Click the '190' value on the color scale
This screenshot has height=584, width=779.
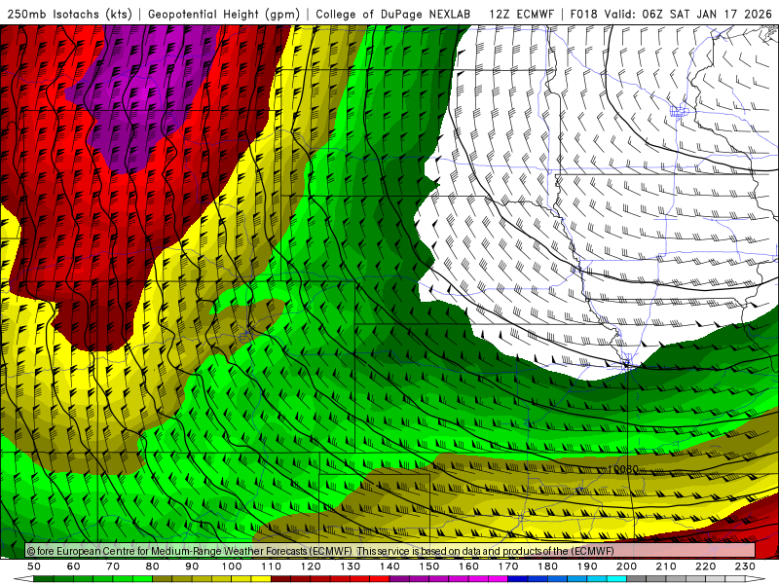pos(587,566)
